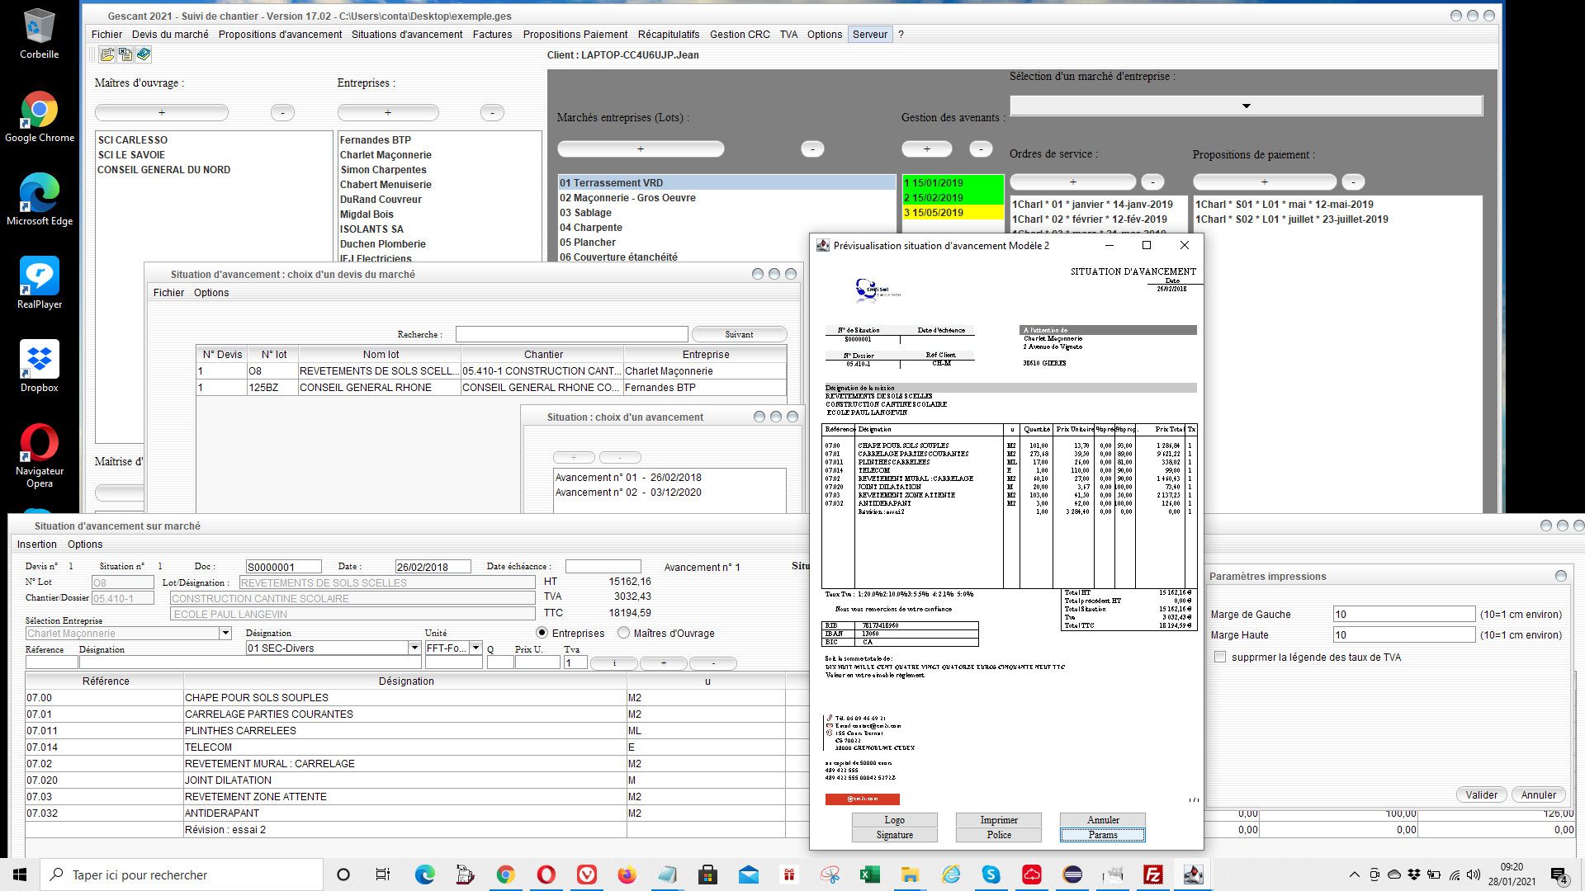
Task: Open the Récapitulatifs menu
Action: pos(669,34)
